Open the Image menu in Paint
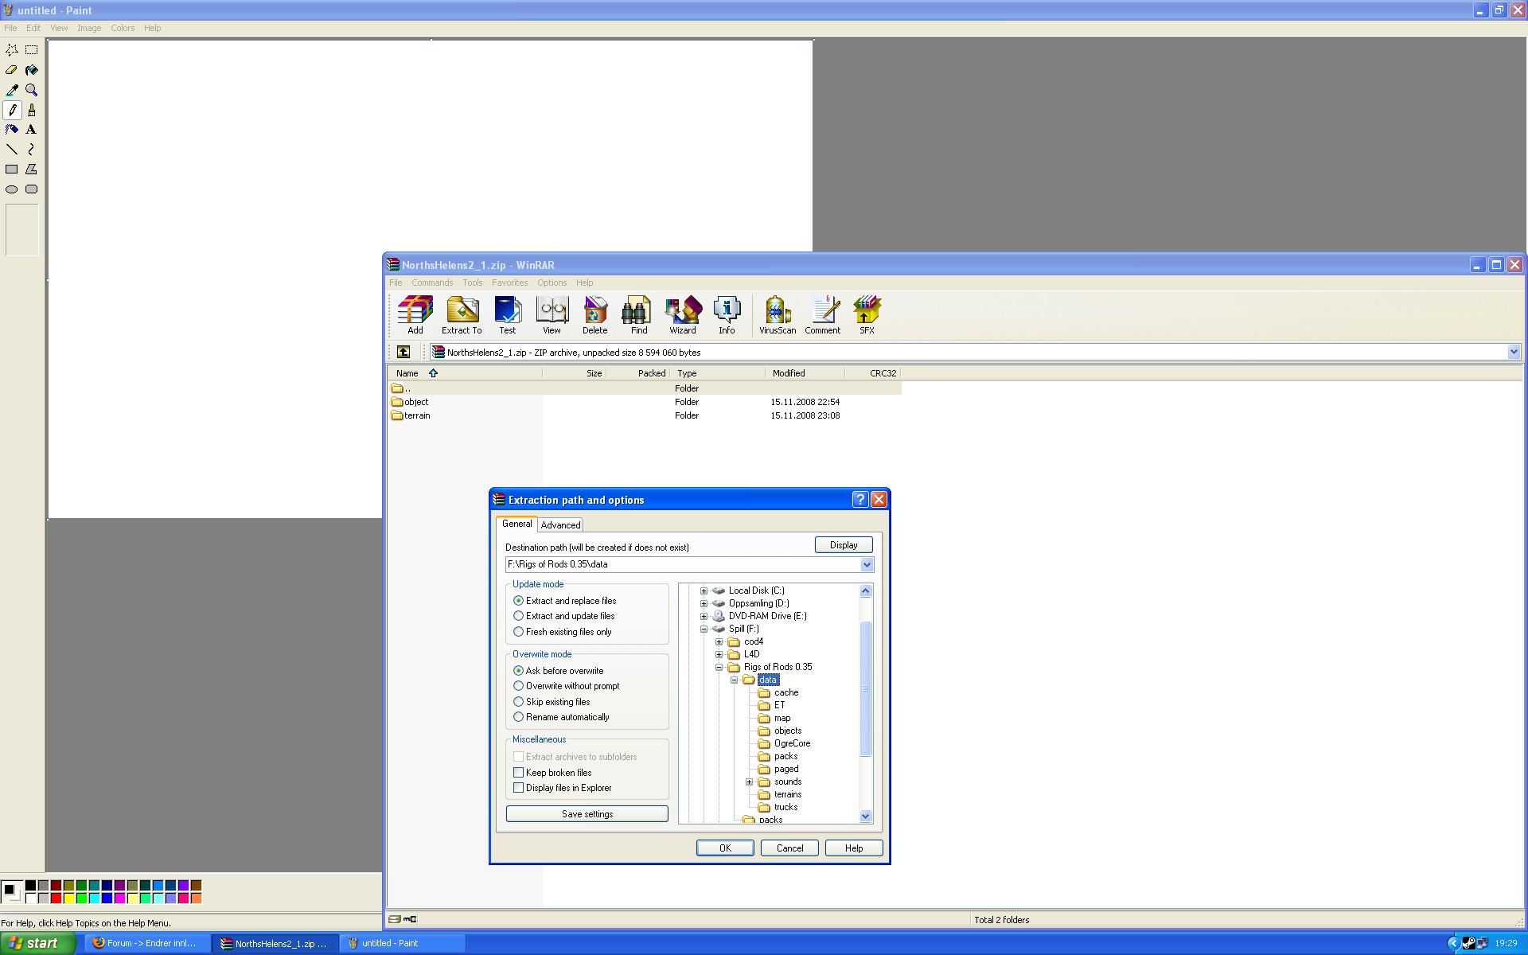Image resolution: width=1528 pixels, height=955 pixels. (89, 28)
